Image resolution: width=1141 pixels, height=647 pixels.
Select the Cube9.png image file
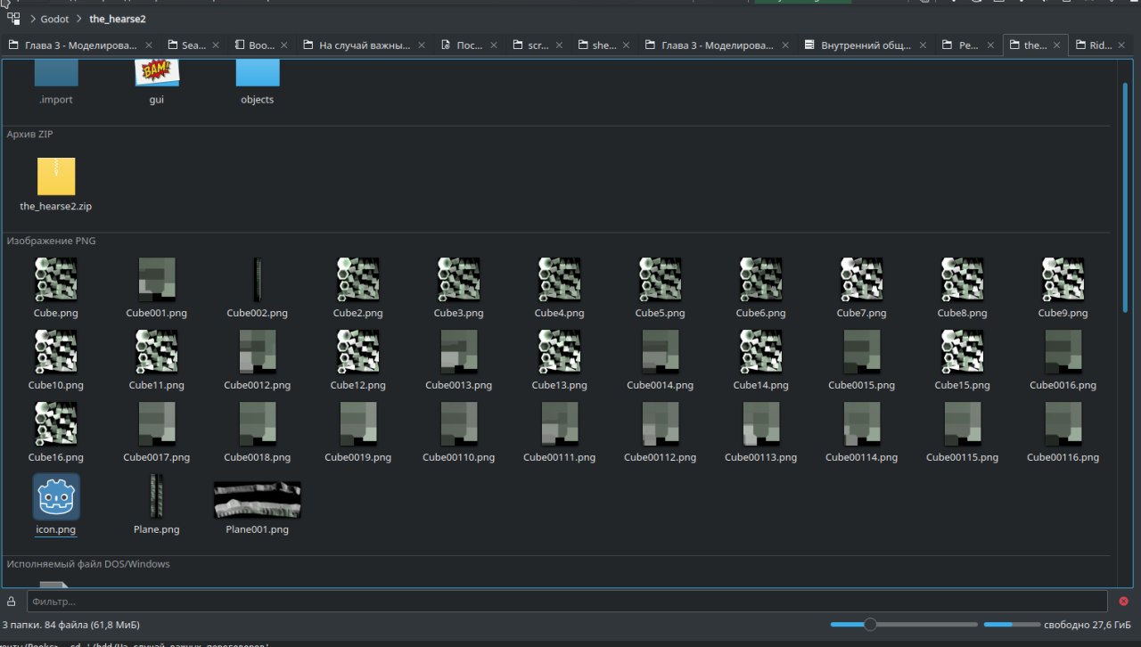click(1063, 281)
